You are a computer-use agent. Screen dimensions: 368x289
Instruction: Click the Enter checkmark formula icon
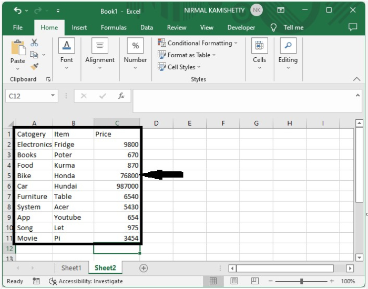103,96
